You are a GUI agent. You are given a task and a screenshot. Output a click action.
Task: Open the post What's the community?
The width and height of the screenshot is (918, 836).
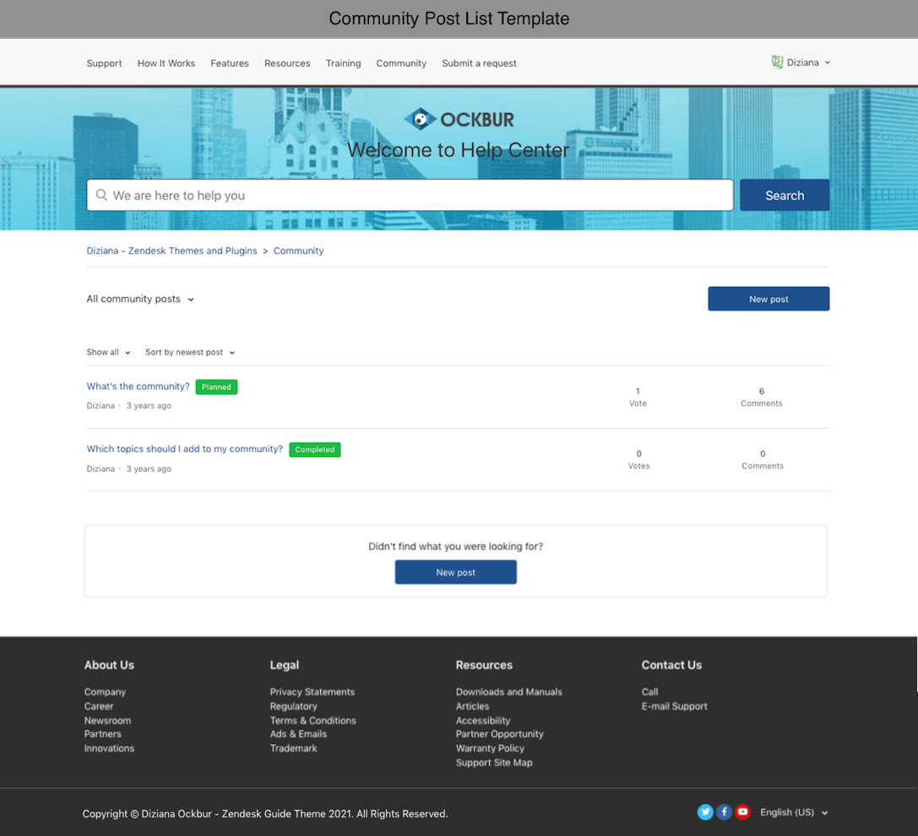138,386
